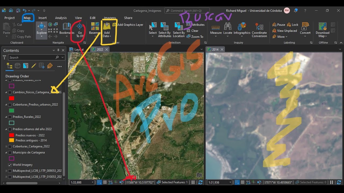Click green Coberturas_Predios_urbanos_2022 symbol swatch
Viewport: 344px width, 193px height.
click(x=12, y=110)
